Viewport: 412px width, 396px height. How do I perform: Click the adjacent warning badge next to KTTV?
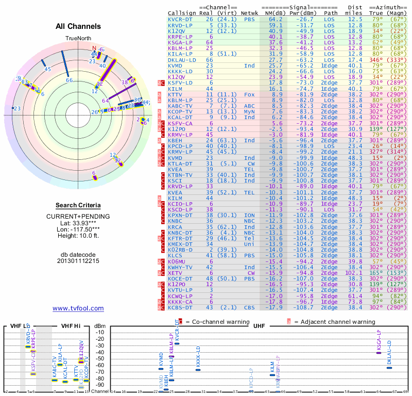click(159, 94)
